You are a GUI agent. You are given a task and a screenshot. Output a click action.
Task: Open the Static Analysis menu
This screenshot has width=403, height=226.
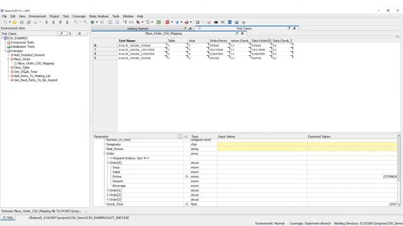pyautogui.click(x=99, y=16)
